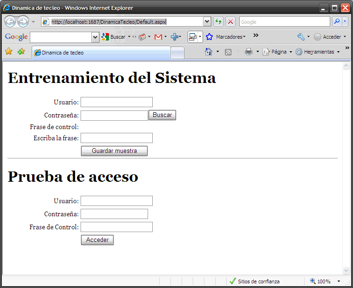The height and width of the screenshot is (288, 353).
Task: Stop loading with the red X icon
Action: pos(231,21)
